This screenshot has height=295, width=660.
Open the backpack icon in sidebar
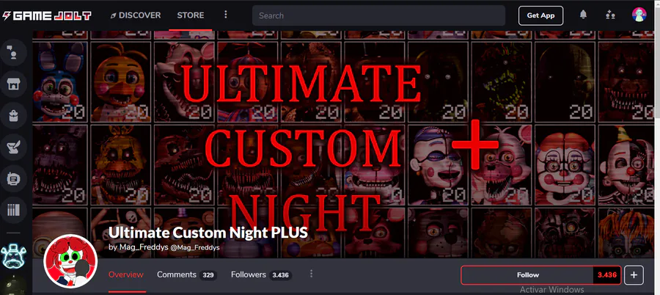coord(13,115)
